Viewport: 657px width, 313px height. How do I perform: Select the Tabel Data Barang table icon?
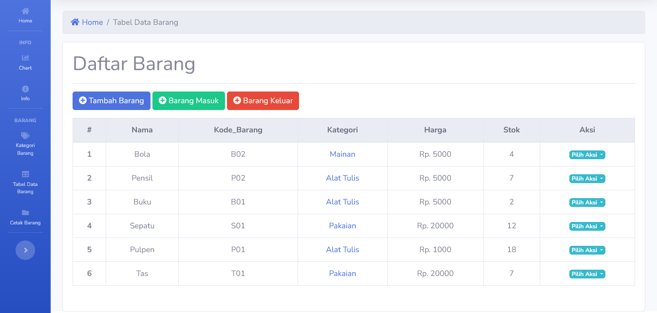click(25, 174)
